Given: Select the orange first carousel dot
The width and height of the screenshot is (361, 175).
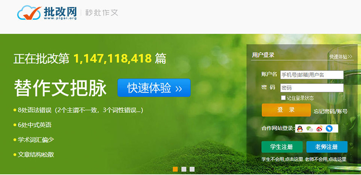Looking at the screenshot, I should pyautogui.click(x=175, y=169).
